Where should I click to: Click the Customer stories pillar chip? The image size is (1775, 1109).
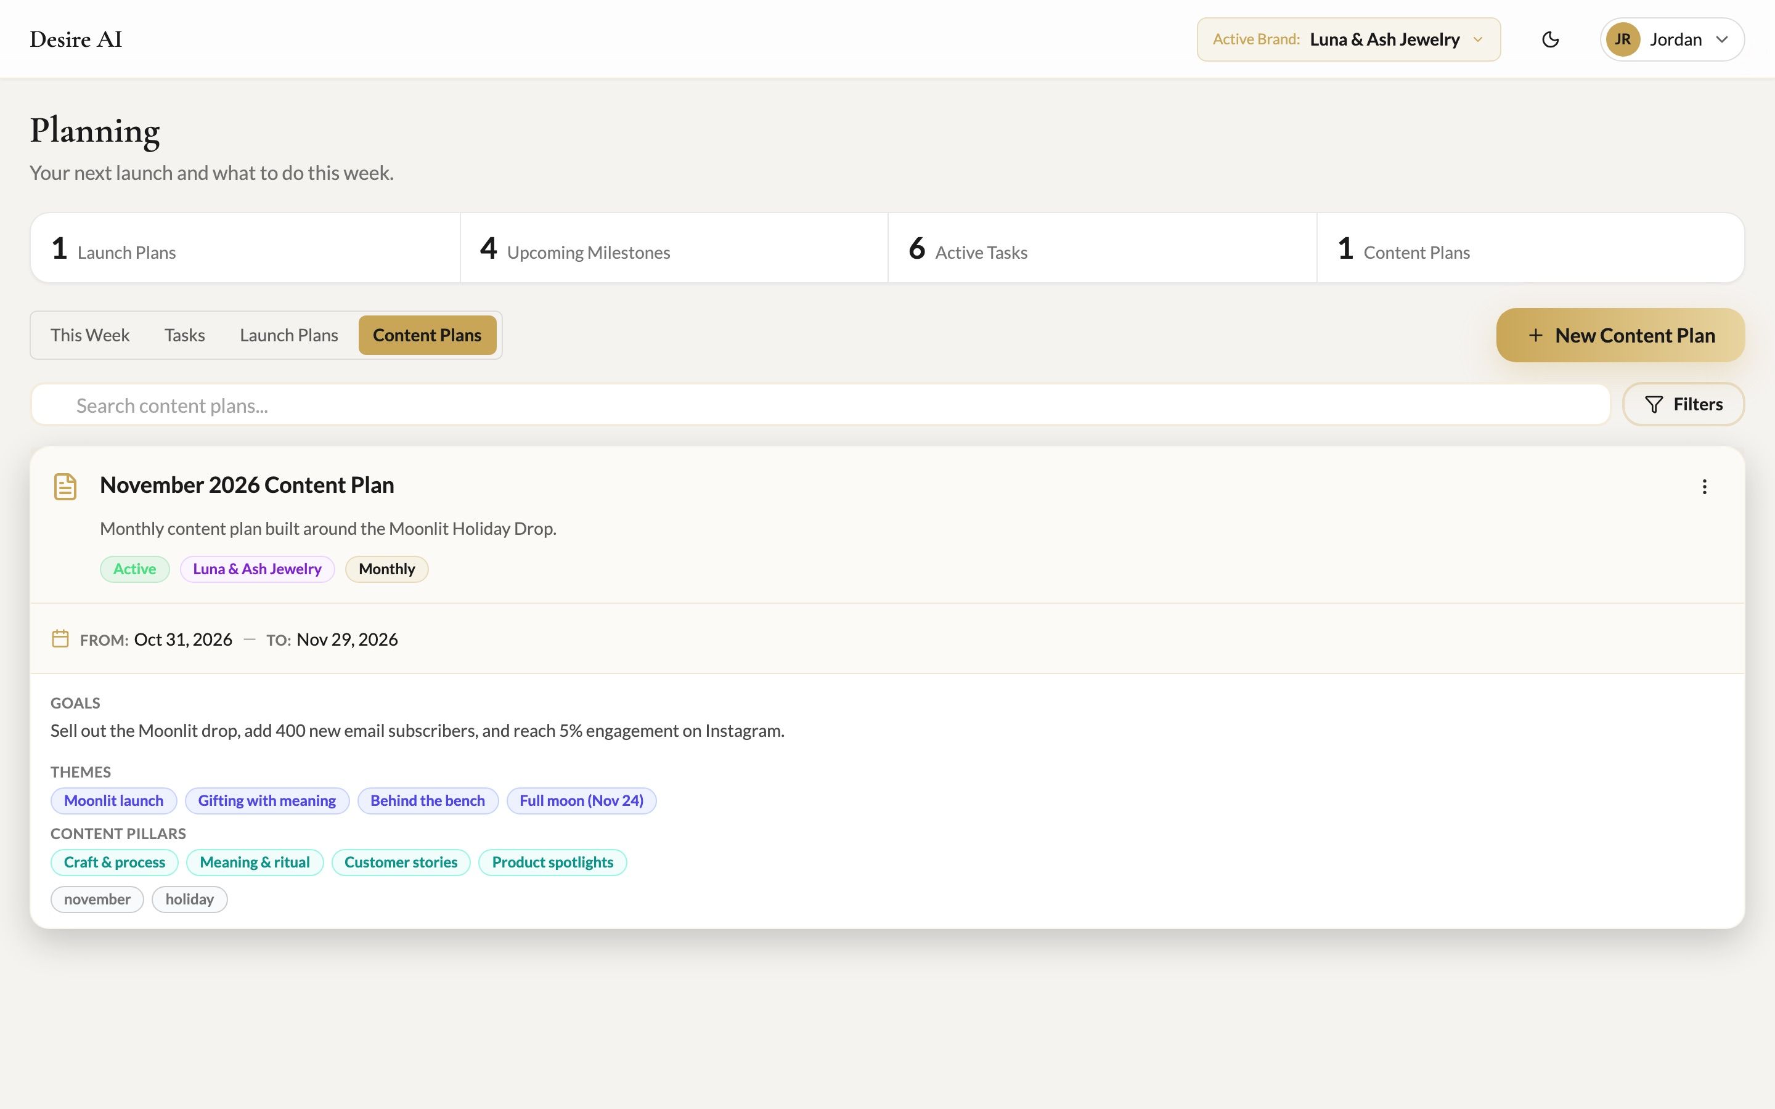[x=401, y=863]
